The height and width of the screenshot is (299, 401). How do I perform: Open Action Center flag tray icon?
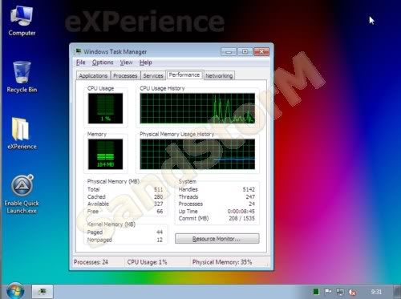(x=328, y=292)
